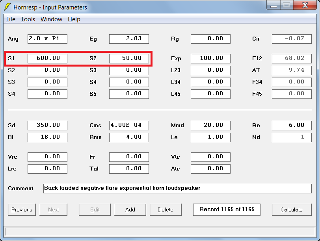Click the Comment text field
The width and height of the screenshot is (320, 241).
point(178,188)
